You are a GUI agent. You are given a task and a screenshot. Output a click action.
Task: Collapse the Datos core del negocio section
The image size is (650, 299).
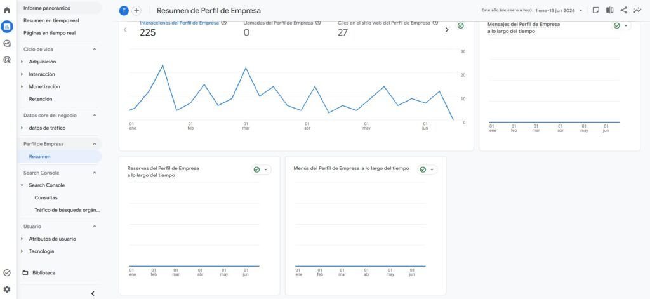coord(95,116)
